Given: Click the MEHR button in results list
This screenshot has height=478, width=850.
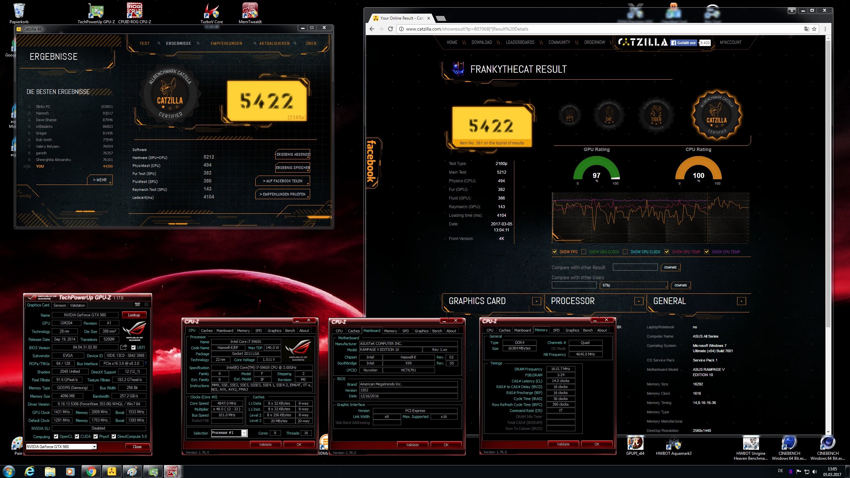Looking at the screenshot, I should coord(100,180).
